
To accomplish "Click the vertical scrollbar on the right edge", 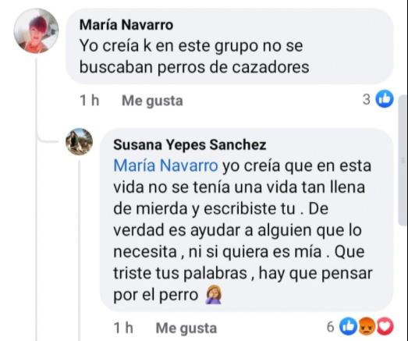I will 403,160.
